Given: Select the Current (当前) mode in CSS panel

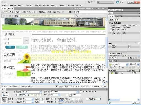Looking at the screenshot, I should tap(116, 20).
